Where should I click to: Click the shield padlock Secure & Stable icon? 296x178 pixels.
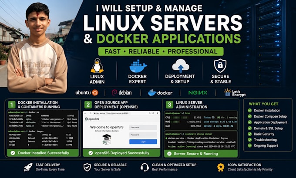[x=220, y=66]
